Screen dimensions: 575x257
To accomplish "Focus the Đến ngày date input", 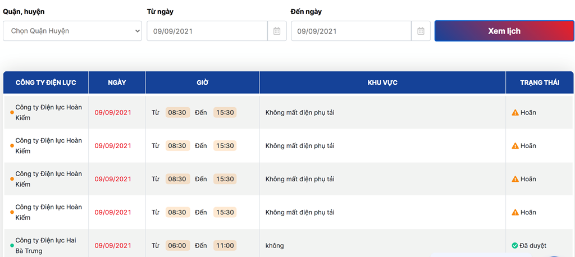I will (352, 31).
